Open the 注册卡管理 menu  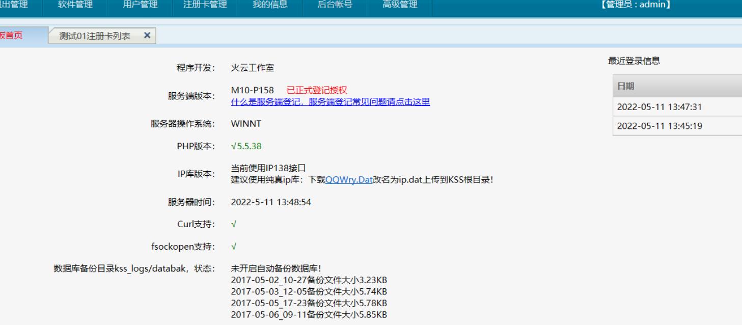coord(205,6)
